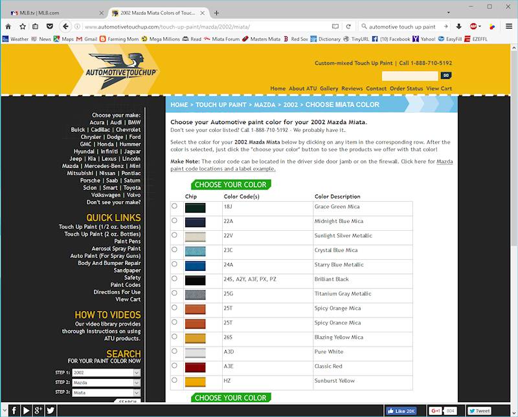Go to the browser home page icon
This screenshot has height=417, width=518.
tap(8, 27)
